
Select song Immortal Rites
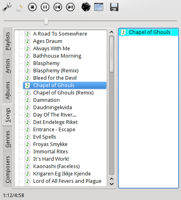pos(50,152)
